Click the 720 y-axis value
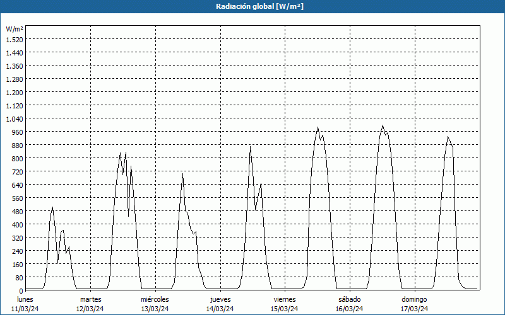This screenshot has height=315, width=505. (x=18, y=171)
